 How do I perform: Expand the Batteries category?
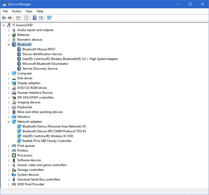tap(9, 35)
